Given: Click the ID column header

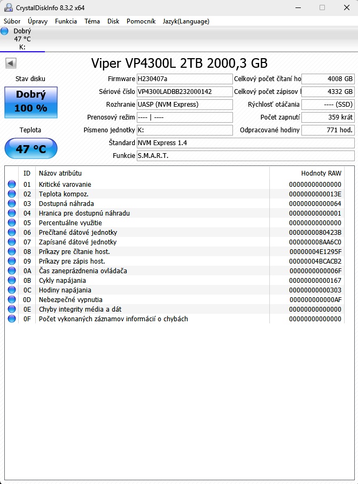Looking at the screenshot, I should [x=27, y=173].
